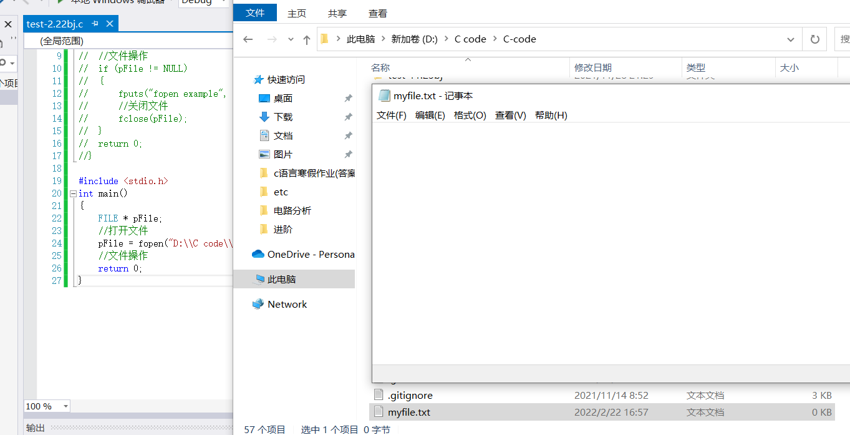Open the 编辑(E) menu in Notepad
Screen dimensions: 850x435
pos(430,115)
